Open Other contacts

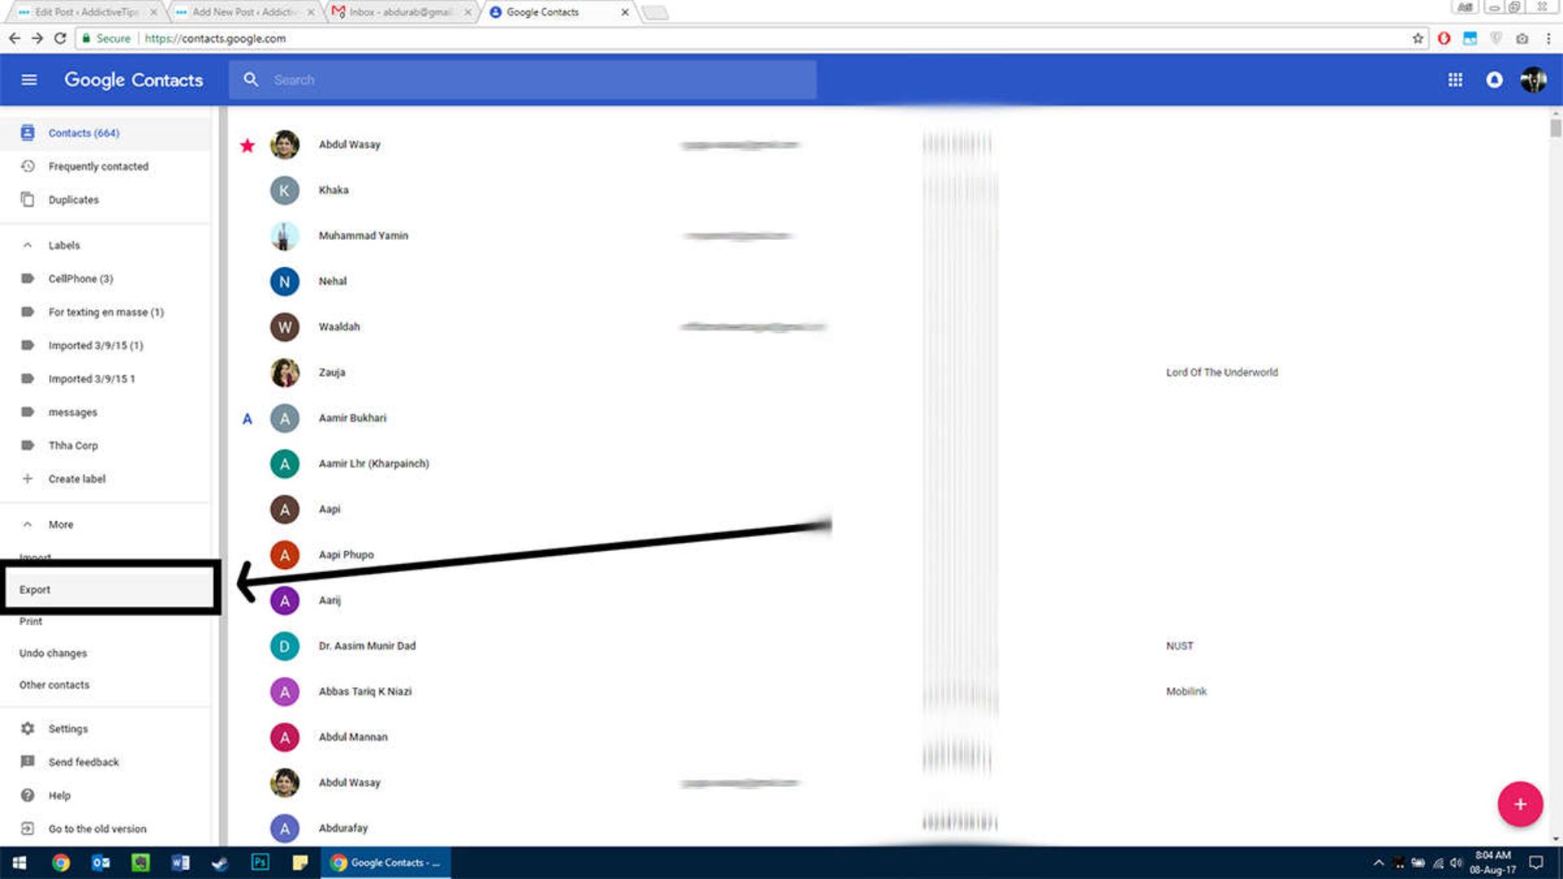point(55,684)
